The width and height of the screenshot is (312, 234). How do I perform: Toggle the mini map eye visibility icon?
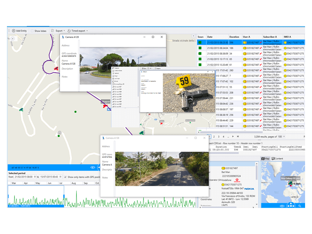click(282, 206)
